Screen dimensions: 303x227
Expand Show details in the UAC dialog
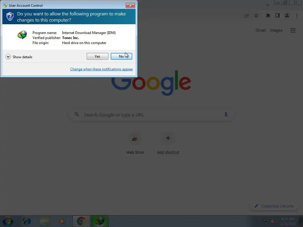click(19, 57)
